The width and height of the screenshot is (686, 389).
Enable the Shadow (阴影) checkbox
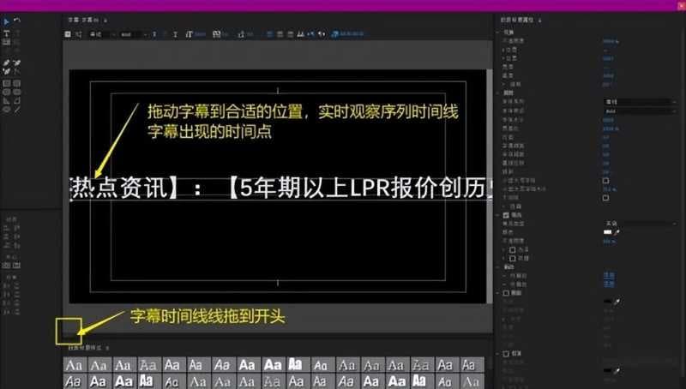tap(506, 293)
